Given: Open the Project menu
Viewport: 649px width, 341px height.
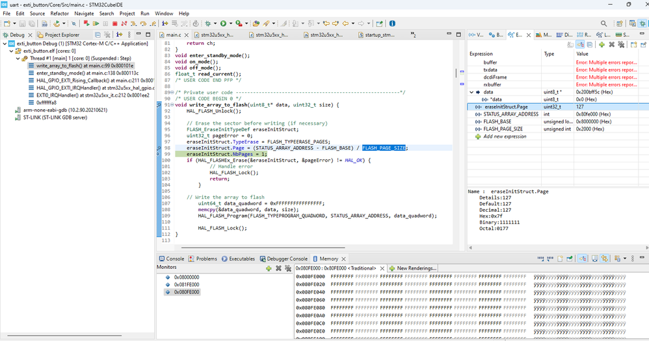Looking at the screenshot, I should [127, 14].
